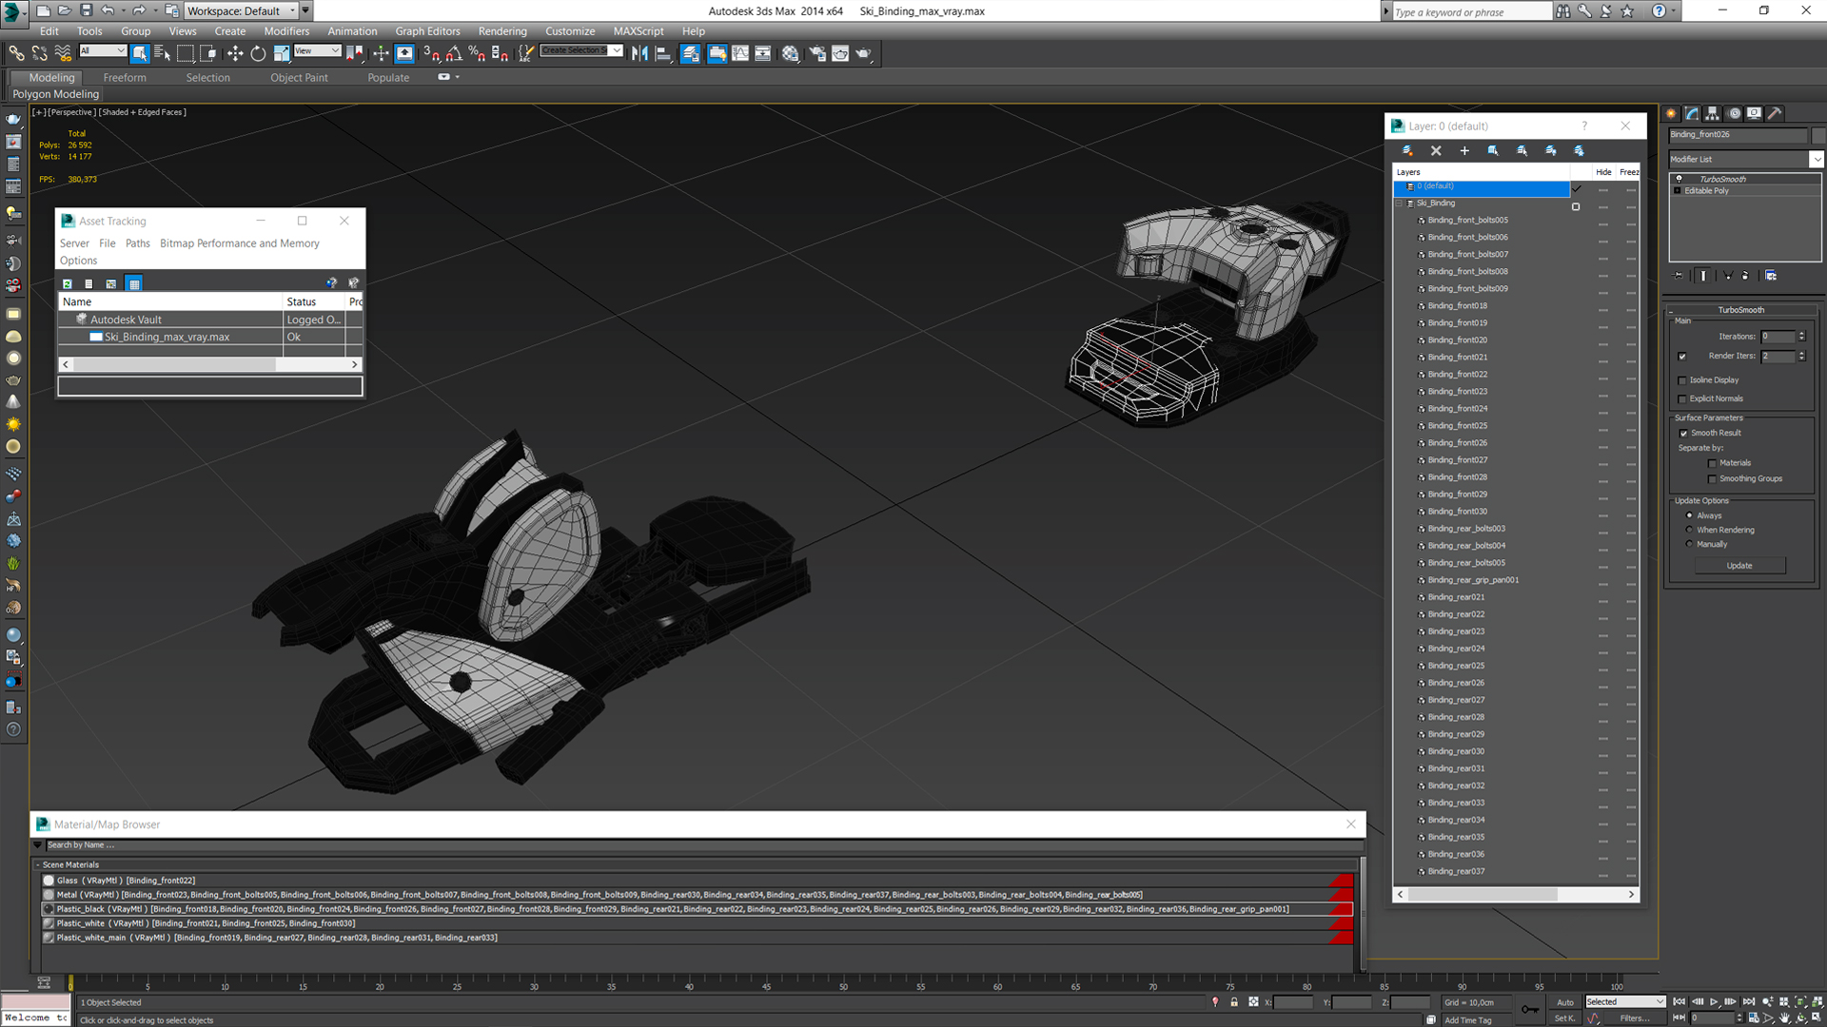This screenshot has width=1827, height=1027.
Task: Choose the Select and Scale tool
Action: (x=282, y=53)
